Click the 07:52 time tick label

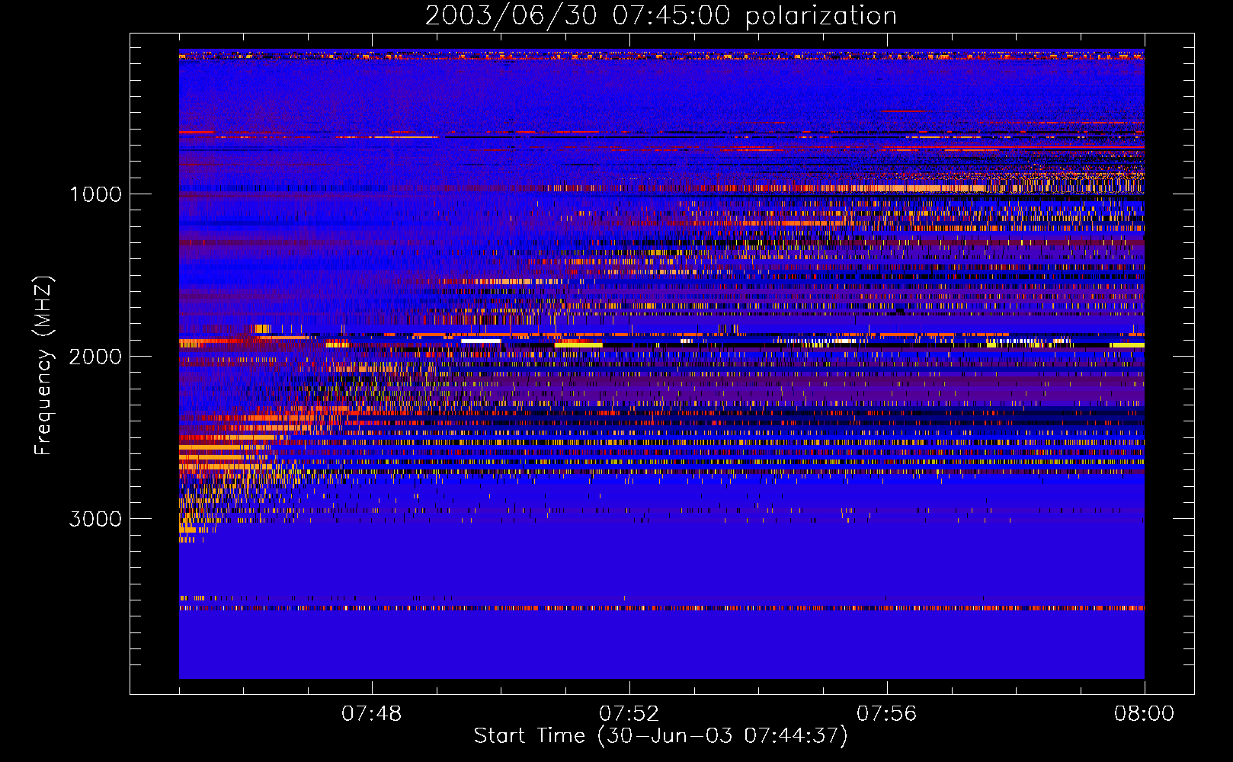pos(629,714)
